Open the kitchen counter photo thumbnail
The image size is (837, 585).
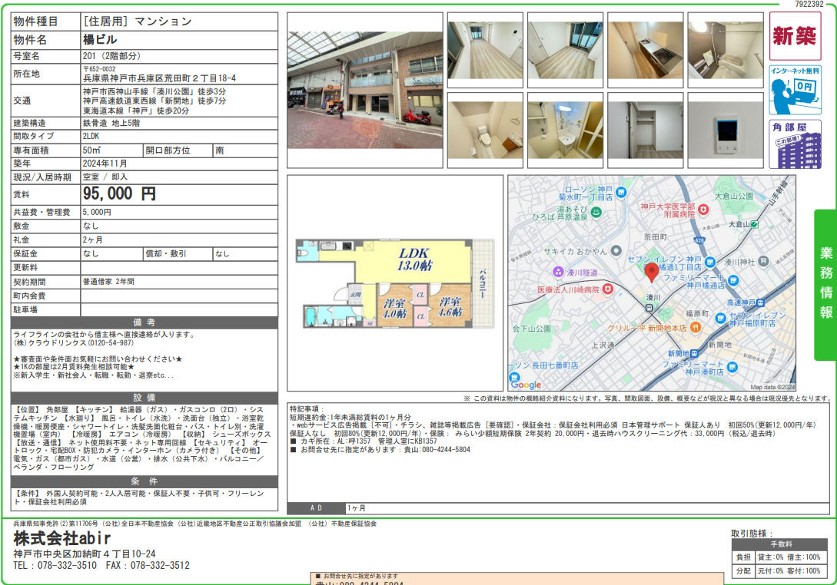(x=645, y=51)
